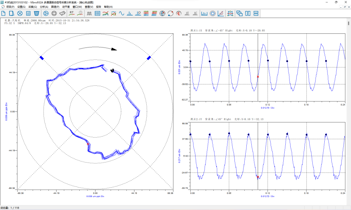
Task: Open the sine waveform plot icon
Action: pyautogui.click(x=121, y=13)
